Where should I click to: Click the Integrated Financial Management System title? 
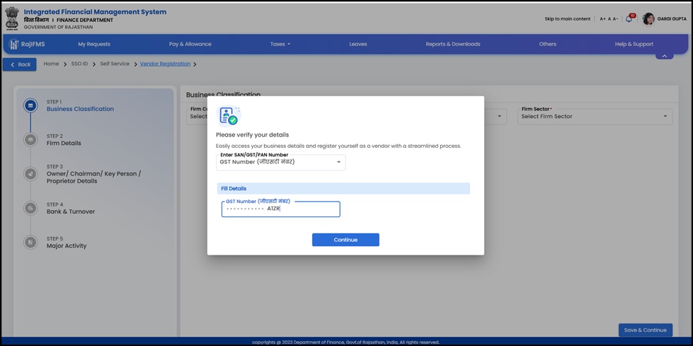click(x=95, y=12)
